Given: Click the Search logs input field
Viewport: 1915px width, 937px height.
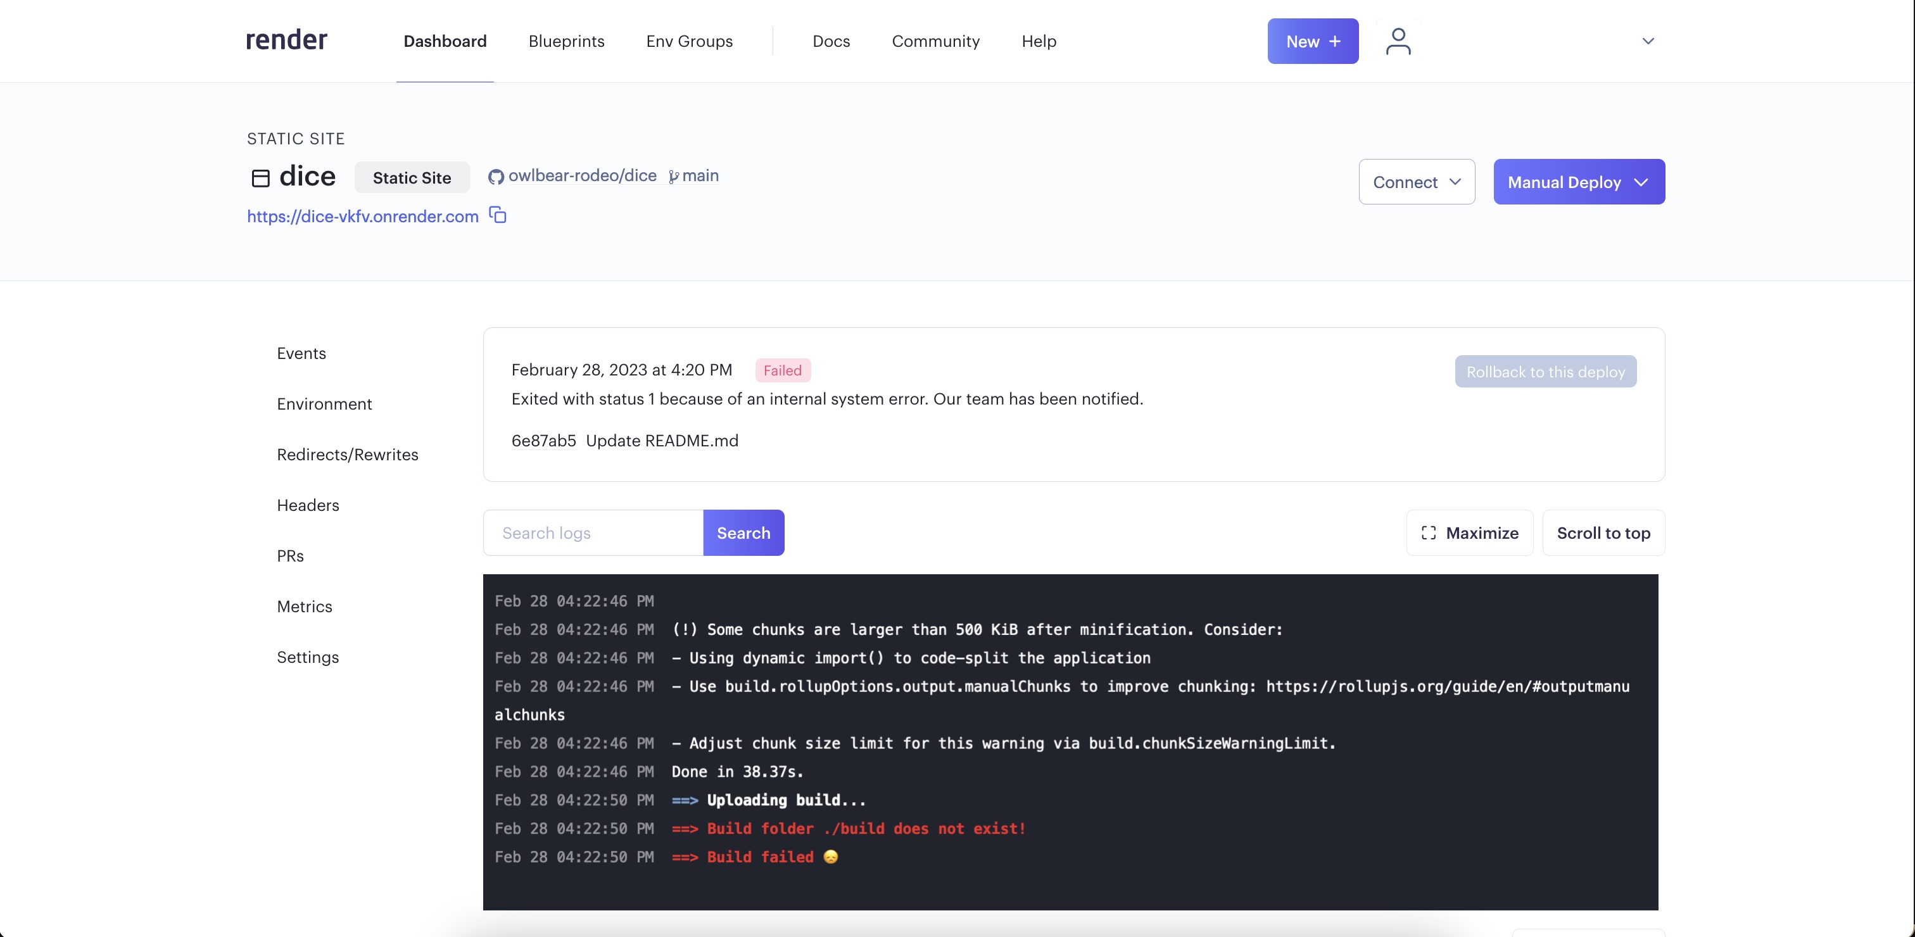Looking at the screenshot, I should tap(593, 532).
